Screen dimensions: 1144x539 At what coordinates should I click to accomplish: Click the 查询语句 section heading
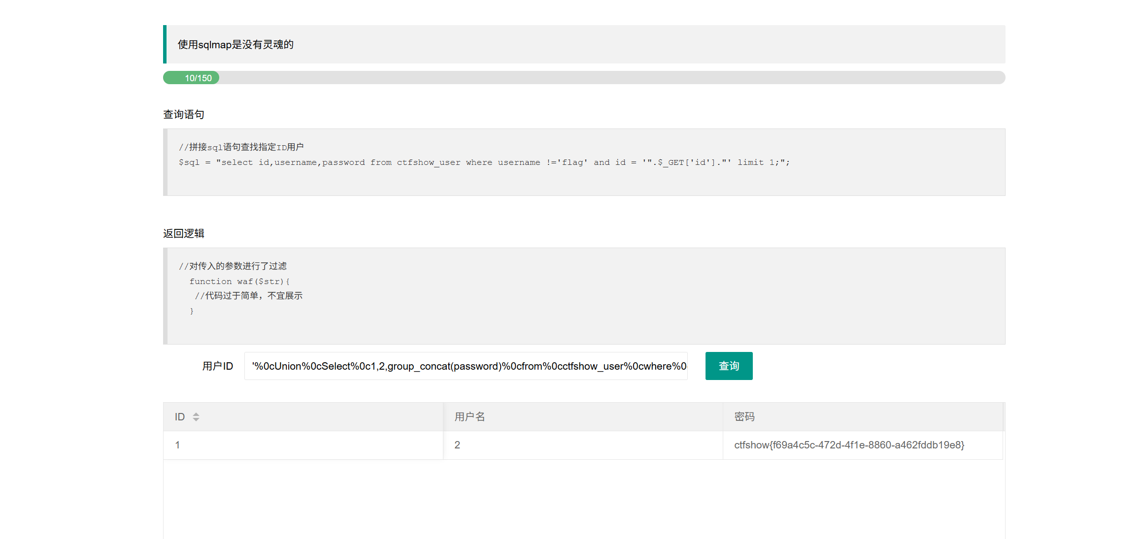tap(184, 115)
